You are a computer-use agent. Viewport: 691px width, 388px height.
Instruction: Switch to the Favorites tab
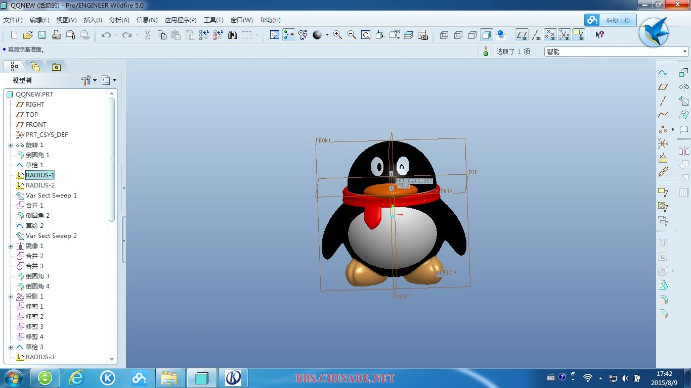(56, 66)
